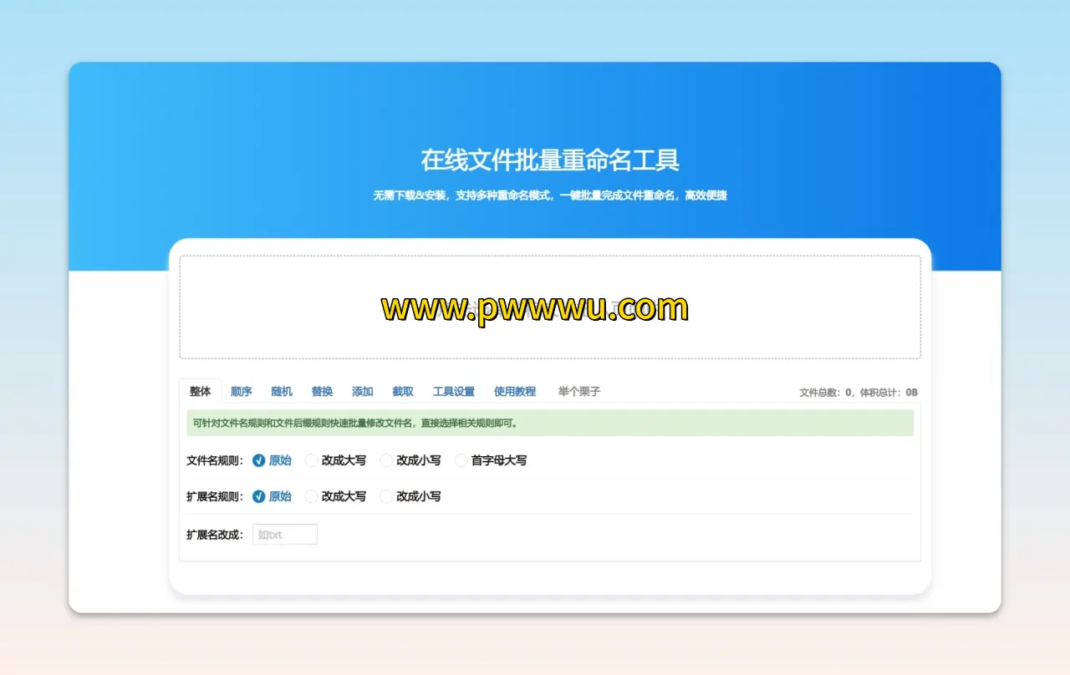The height and width of the screenshot is (675, 1070).
Task: Click the 文件总数 file count summary
Action: [858, 392]
